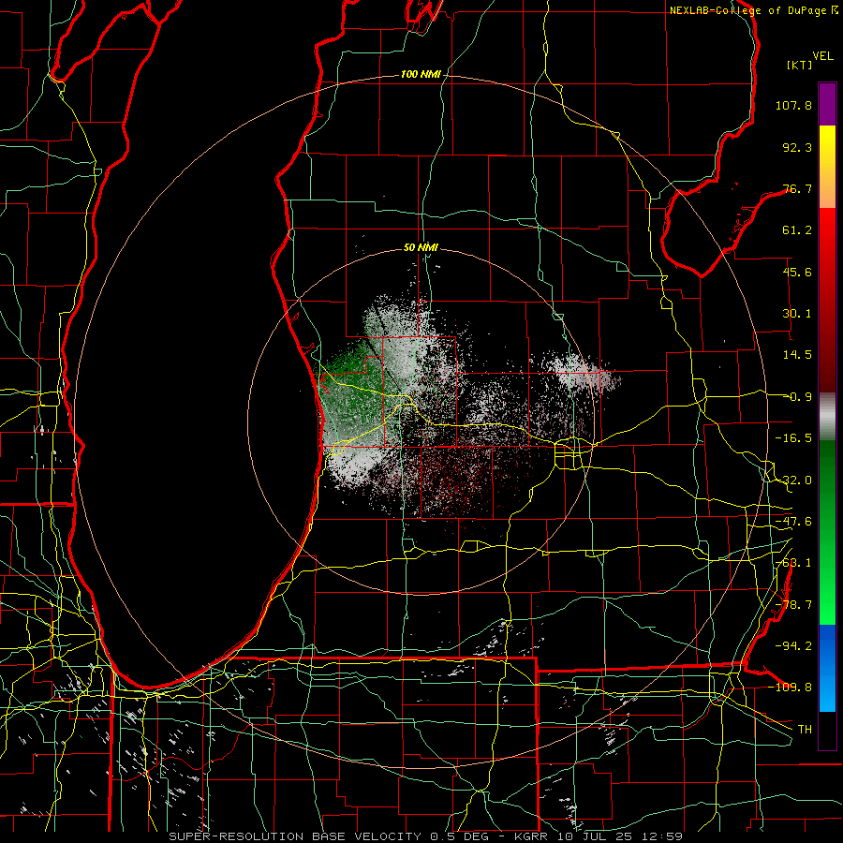843x843 pixels.
Task: Click the 107.8 legend value
Action: (x=793, y=105)
